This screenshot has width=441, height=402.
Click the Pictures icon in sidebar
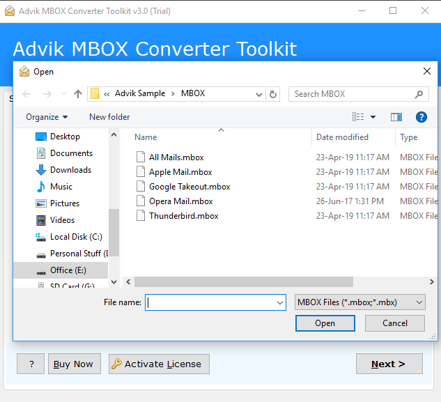point(41,203)
